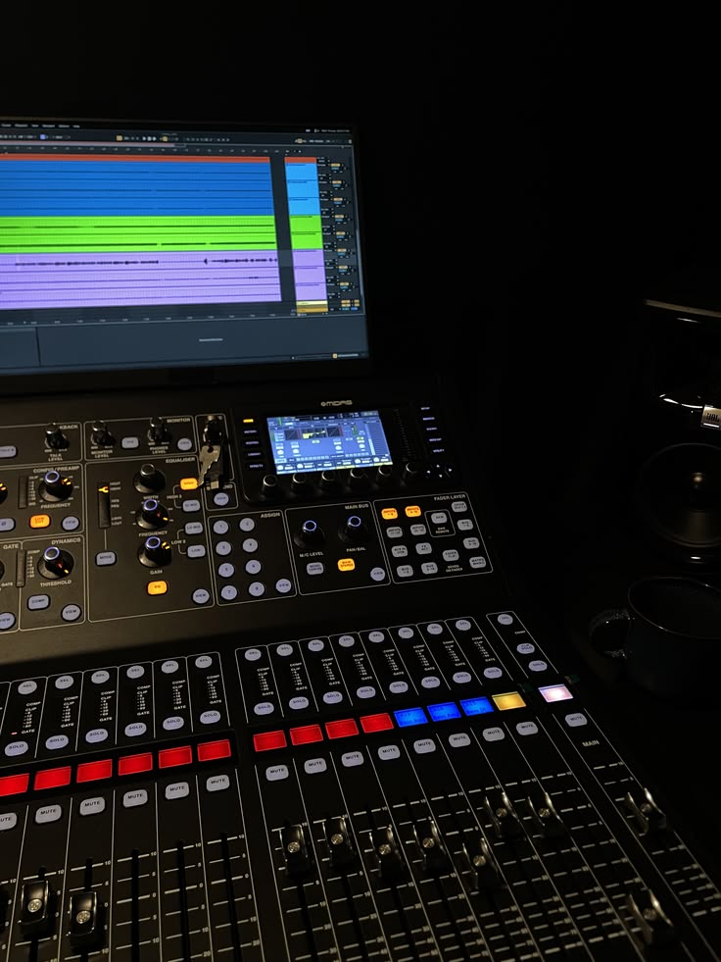
Task: Open the Monitor section VIEW button
Action: (184, 443)
